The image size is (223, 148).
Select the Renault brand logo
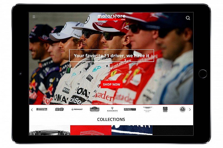(77, 109)
